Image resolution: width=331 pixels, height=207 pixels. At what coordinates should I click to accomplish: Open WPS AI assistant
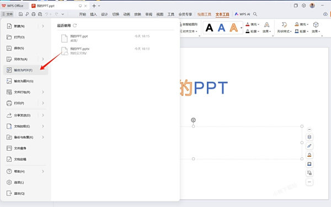(x=242, y=14)
